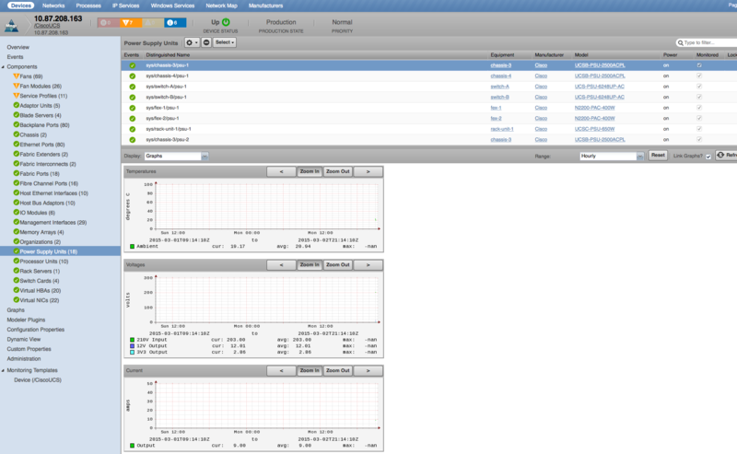Collapse the Monitoring Templates section
Image resolution: width=737 pixels, height=454 pixels.
click(x=4, y=370)
